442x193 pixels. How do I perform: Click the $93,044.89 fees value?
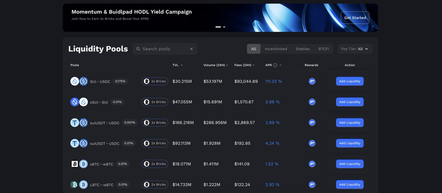point(246,81)
